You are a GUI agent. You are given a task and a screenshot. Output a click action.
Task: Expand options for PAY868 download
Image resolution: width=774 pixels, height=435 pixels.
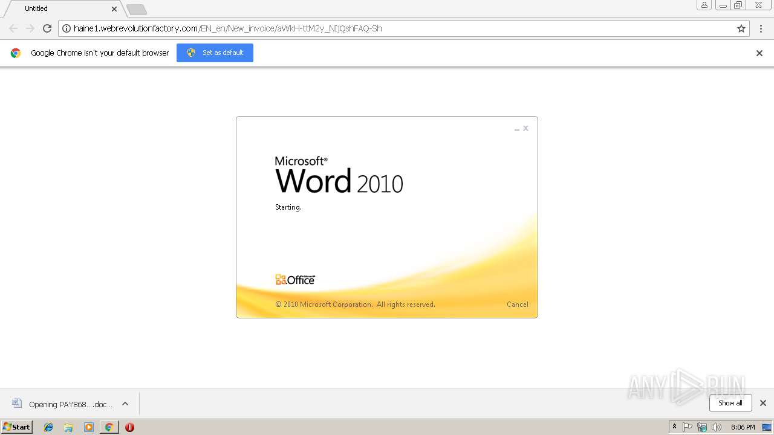(125, 404)
